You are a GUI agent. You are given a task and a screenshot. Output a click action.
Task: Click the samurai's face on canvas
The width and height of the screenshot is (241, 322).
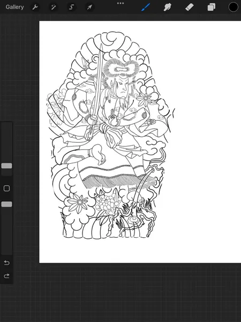pos(122,88)
